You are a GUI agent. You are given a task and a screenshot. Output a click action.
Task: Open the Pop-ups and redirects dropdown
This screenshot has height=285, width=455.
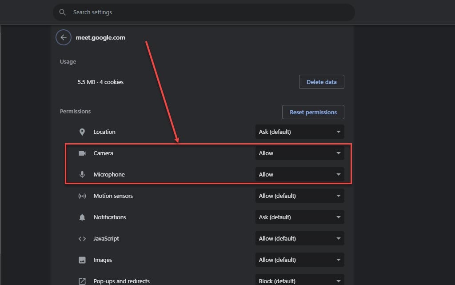[299, 280]
